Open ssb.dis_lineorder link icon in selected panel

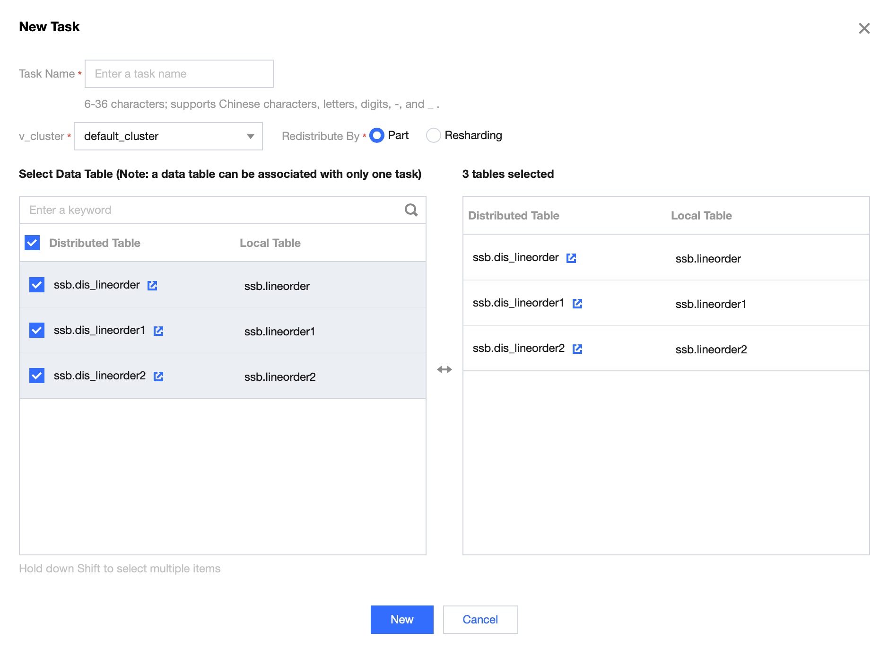(571, 258)
